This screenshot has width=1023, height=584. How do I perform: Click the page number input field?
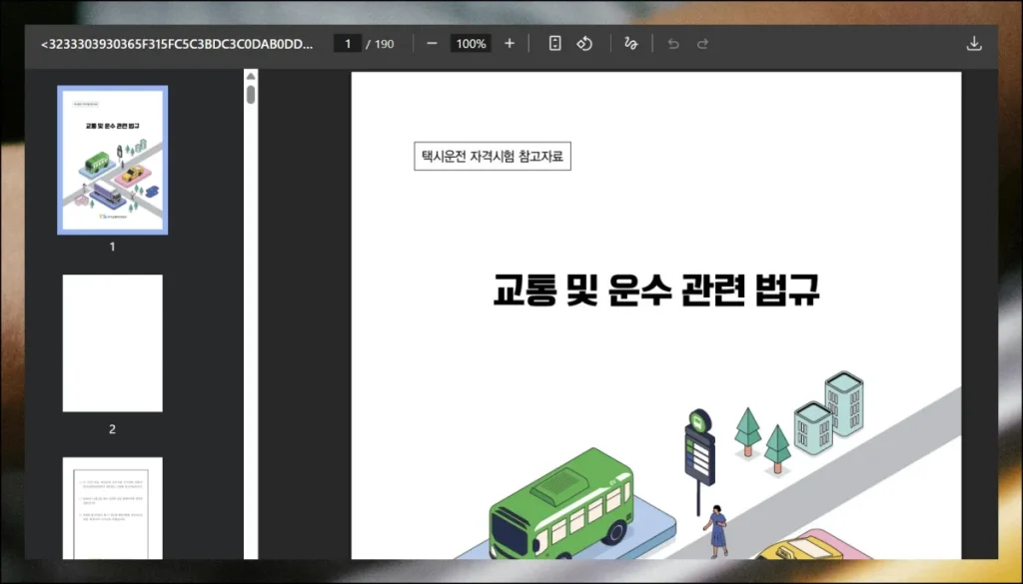(x=347, y=43)
